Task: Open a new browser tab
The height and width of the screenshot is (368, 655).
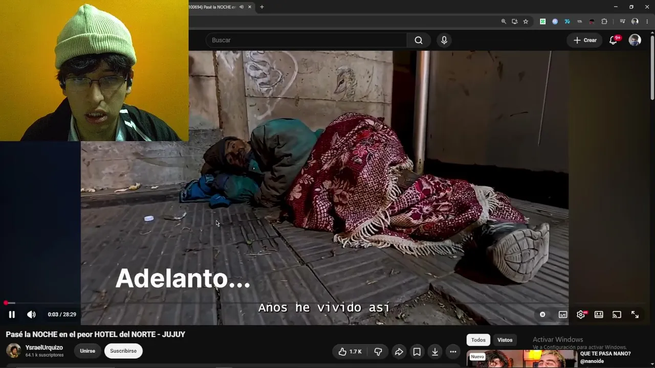Action: point(262,7)
